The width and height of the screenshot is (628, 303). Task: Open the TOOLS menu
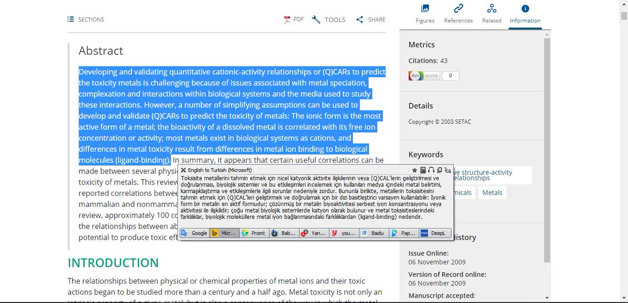pyautogui.click(x=329, y=19)
